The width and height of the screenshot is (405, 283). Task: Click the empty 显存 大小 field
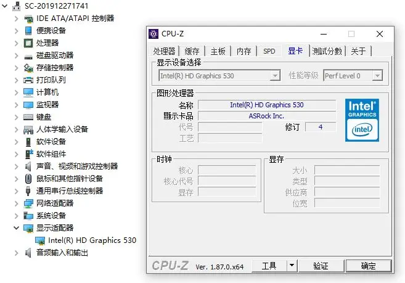(347, 170)
